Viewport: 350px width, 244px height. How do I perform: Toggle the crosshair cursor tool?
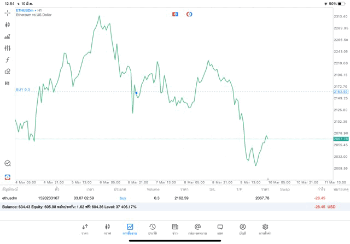(8, 13)
